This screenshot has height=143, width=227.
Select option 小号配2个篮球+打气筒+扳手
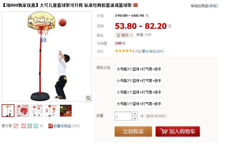point(139,80)
